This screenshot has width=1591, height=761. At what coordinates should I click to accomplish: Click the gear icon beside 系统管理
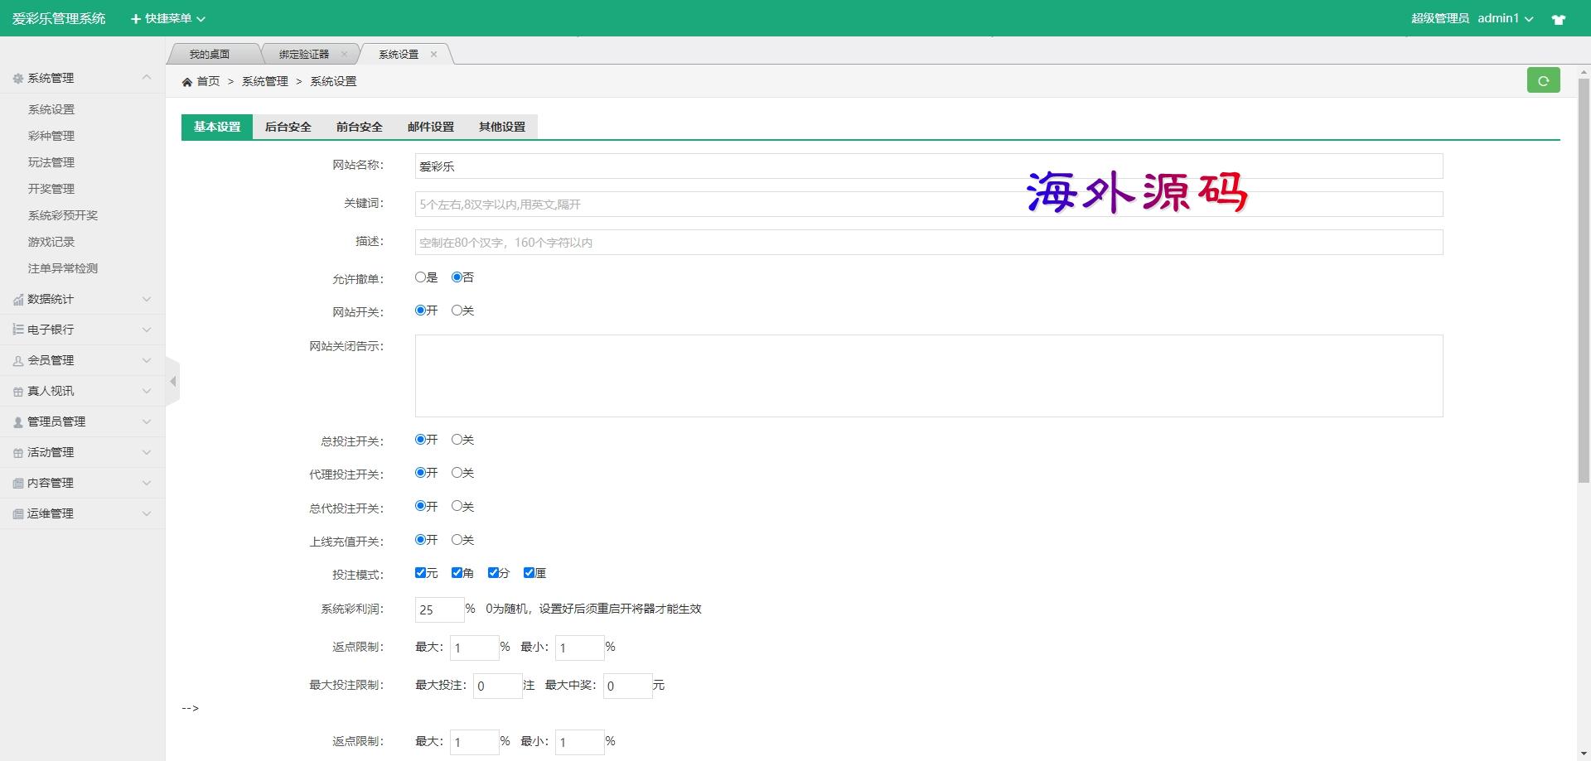[x=18, y=79]
